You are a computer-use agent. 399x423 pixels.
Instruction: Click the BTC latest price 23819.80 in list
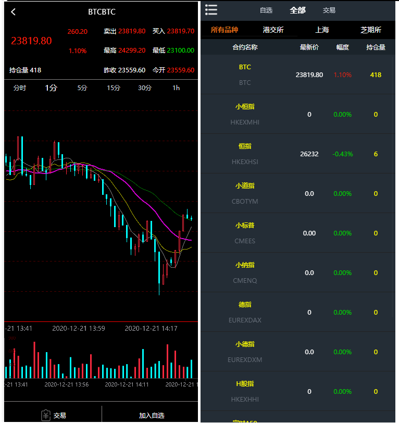click(309, 74)
